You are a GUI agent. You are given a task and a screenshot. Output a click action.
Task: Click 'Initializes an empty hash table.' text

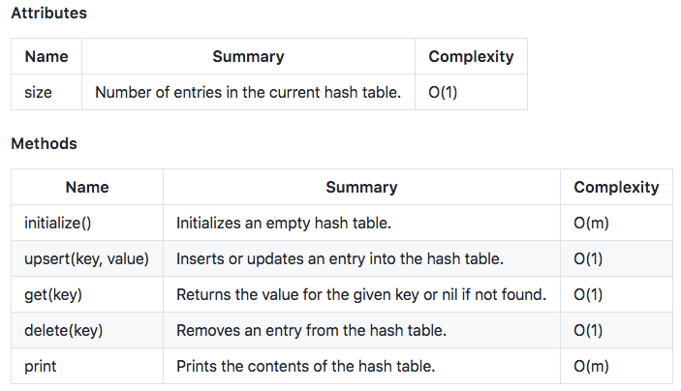point(284,223)
